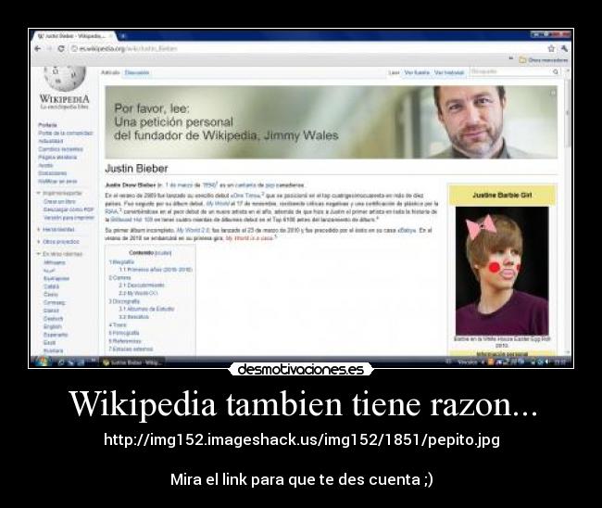
Task: Reload the page with the refresh icon
Action: [61, 49]
